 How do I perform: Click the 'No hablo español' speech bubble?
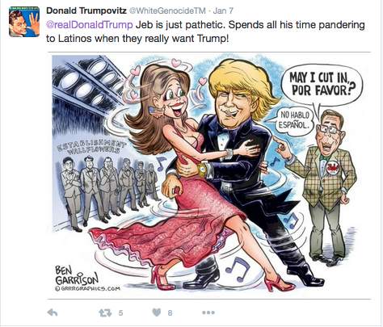coord(294,120)
